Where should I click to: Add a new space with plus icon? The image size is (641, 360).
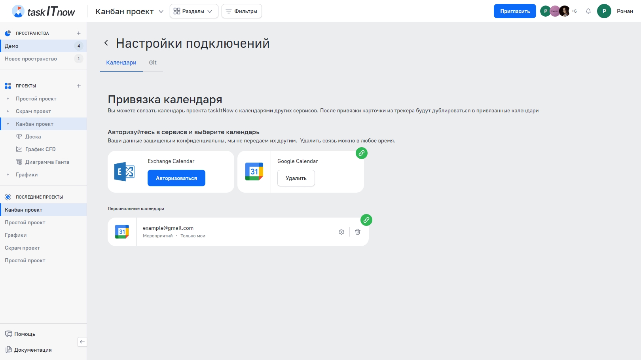pyautogui.click(x=79, y=33)
